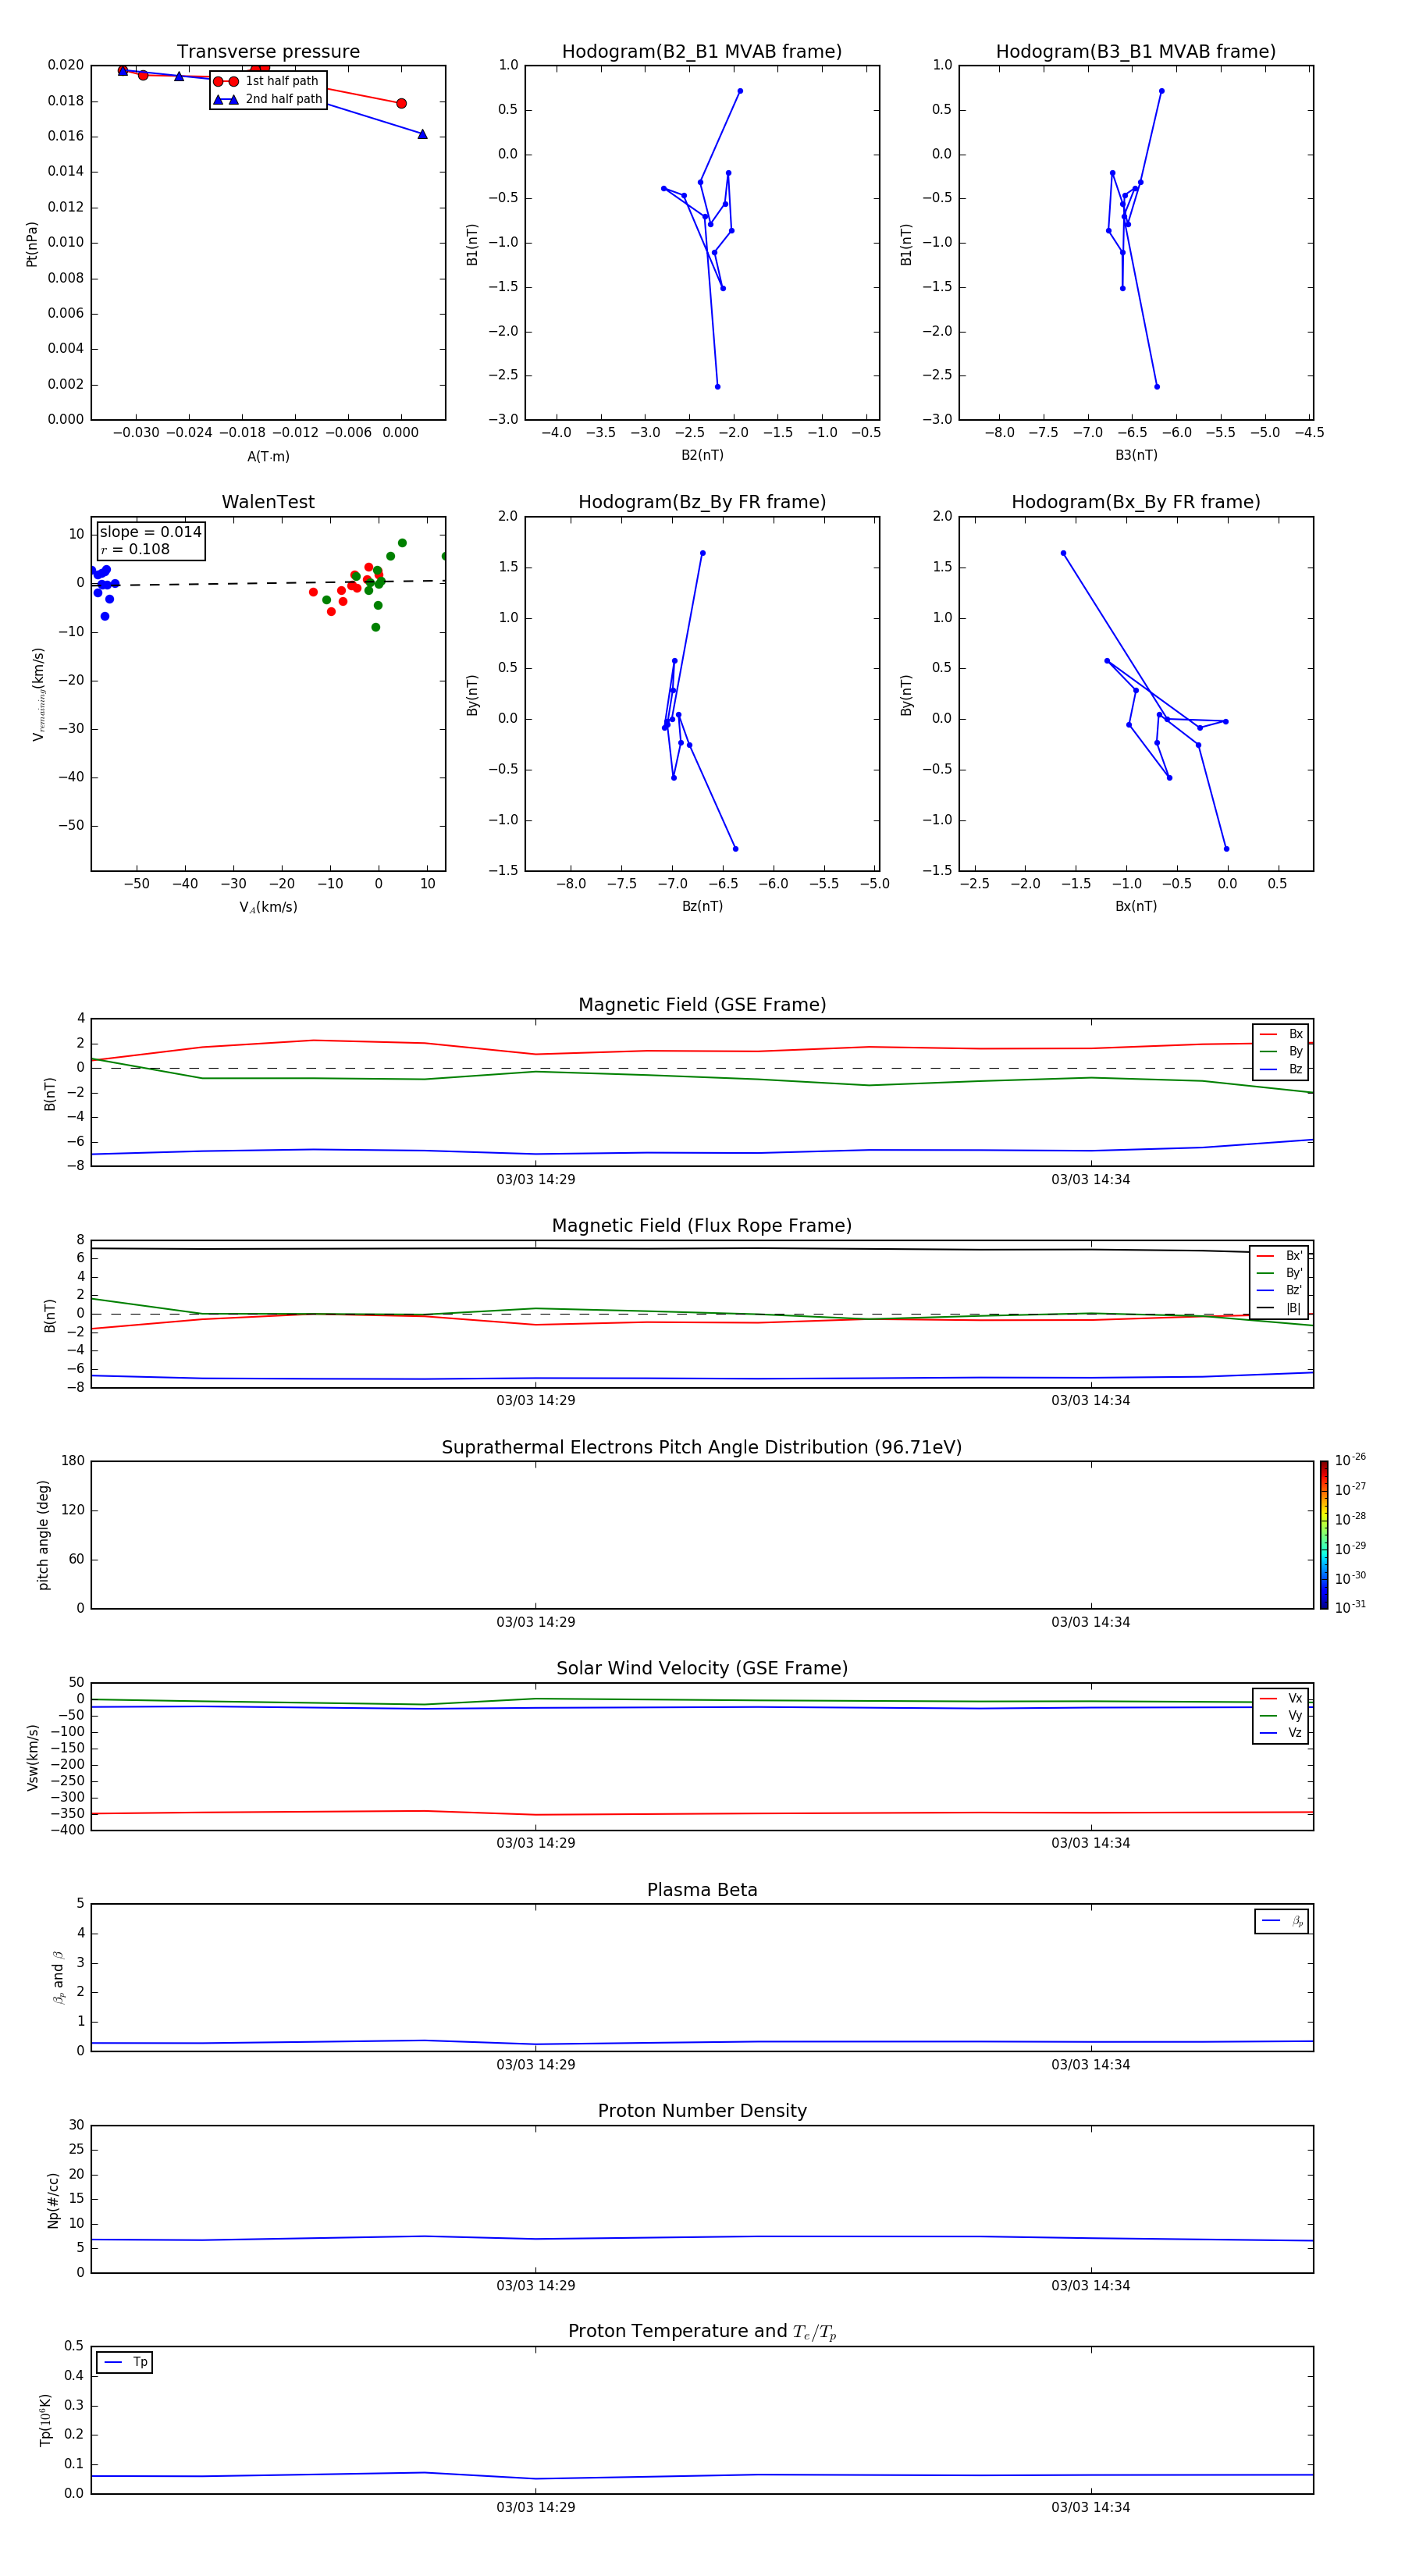
Task: Click the 'Bz' legend entry in GSE magnetic field
Action: (x=1281, y=1069)
